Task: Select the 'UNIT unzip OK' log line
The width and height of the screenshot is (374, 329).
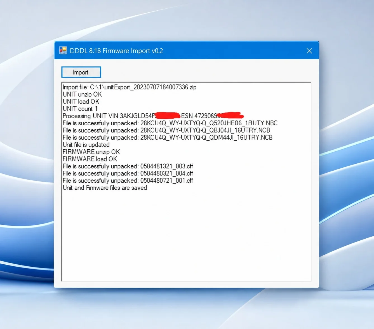Action: click(x=82, y=95)
